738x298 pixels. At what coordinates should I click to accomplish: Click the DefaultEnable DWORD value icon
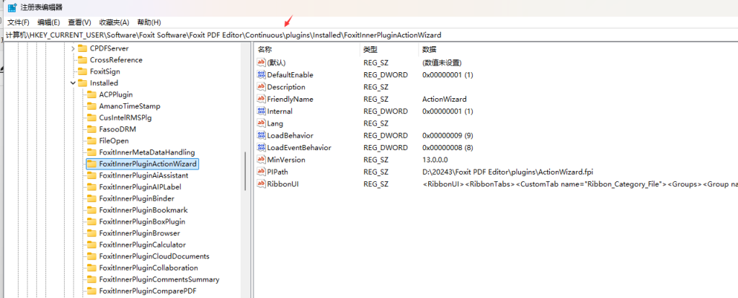(262, 74)
